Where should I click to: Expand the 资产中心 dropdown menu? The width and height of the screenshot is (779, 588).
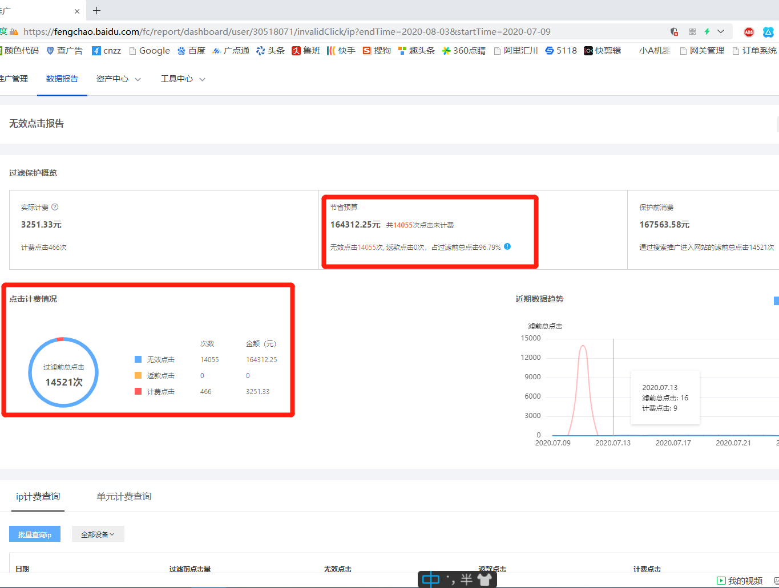point(118,79)
